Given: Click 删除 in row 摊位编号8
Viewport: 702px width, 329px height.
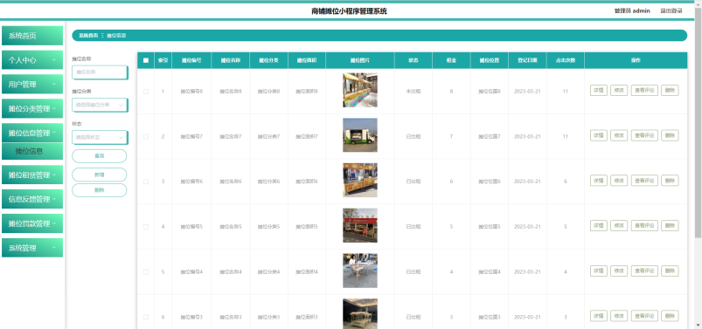Looking at the screenshot, I should click(670, 90).
